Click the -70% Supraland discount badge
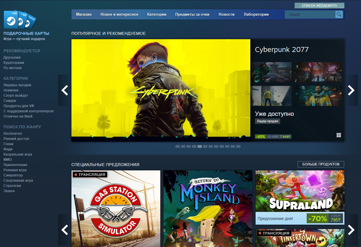The width and height of the screenshot is (361, 247). pos(317,218)
